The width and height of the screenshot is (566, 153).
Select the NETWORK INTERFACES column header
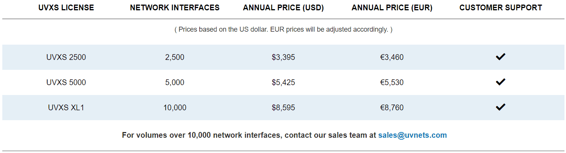[175, 8]
